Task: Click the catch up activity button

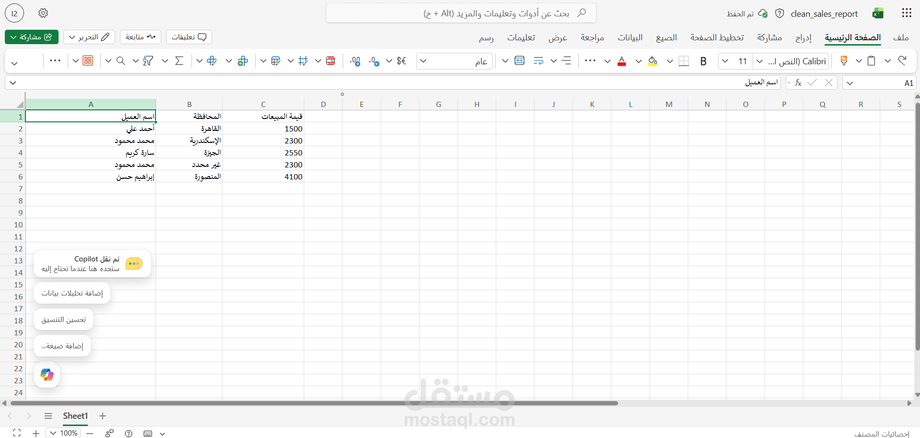Action: pos(141,37)
